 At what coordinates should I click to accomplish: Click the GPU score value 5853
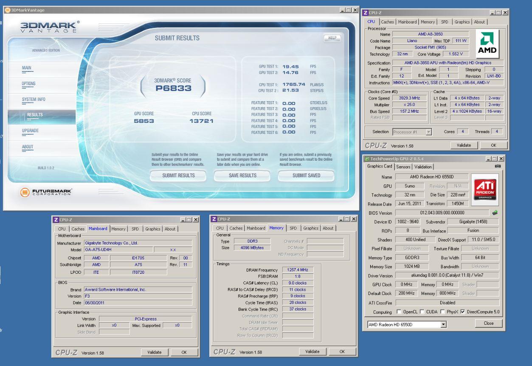point(144,121)
